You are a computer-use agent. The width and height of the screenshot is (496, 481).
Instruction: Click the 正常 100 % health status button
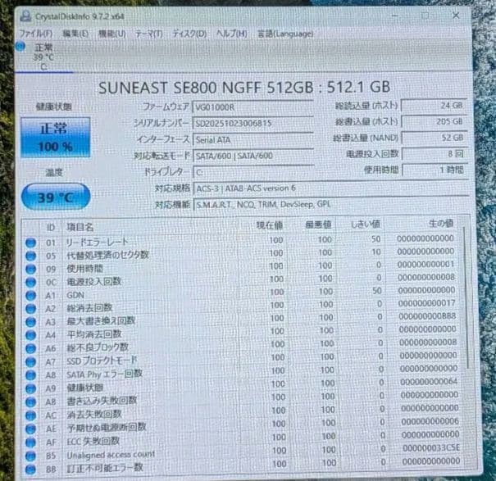click(x=56, y=137)
